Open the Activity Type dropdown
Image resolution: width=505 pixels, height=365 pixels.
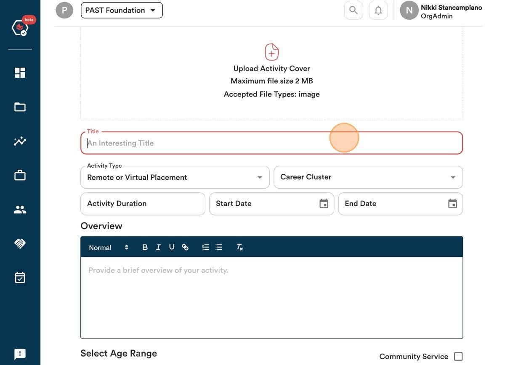pyautogui.click(x=175, y=177)
